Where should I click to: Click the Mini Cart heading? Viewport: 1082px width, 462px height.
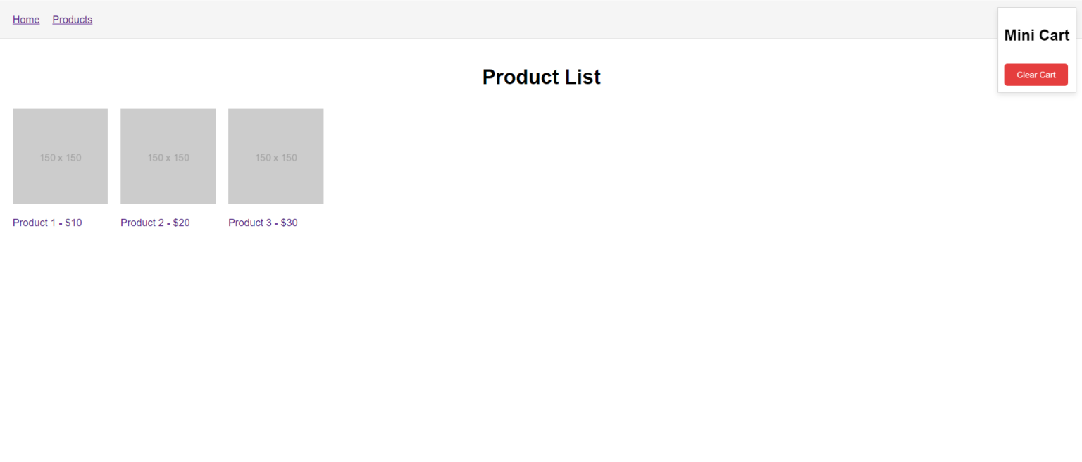pyautogui.click(x=1036, y=36)
